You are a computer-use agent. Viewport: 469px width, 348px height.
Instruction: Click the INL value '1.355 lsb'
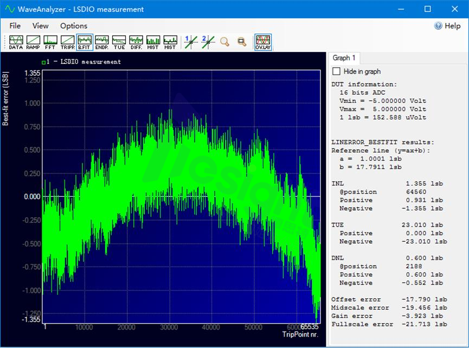pyautogui.click(x=424, y=184)
